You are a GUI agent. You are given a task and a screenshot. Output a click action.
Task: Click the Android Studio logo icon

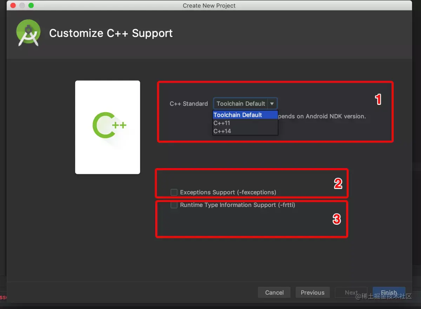coord(28,33)
